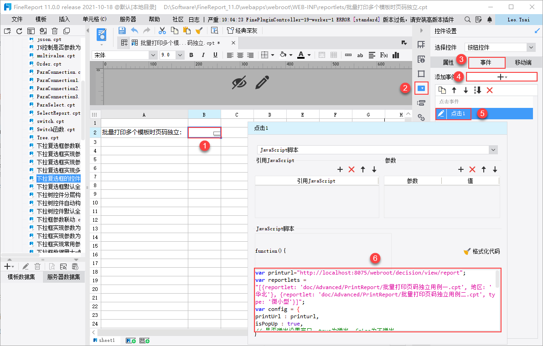
Task: Close the 批量打印多个模板 template tab
Action: pos(233,43)
